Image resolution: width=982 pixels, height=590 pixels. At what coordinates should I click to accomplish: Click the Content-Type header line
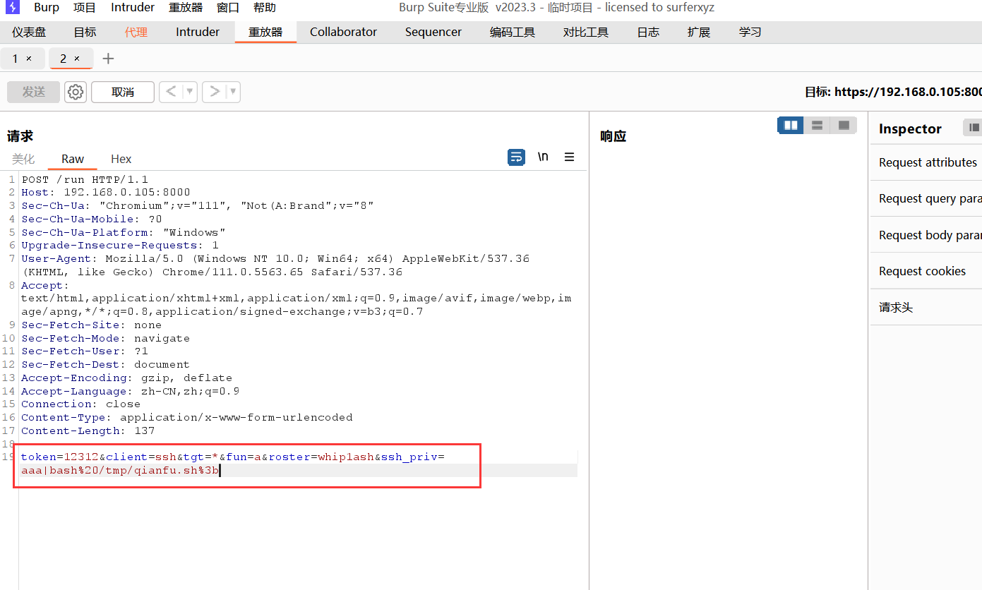[x=187, y=417]
